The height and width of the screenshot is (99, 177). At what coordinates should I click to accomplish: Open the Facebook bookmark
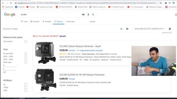(x=20, y=7)
